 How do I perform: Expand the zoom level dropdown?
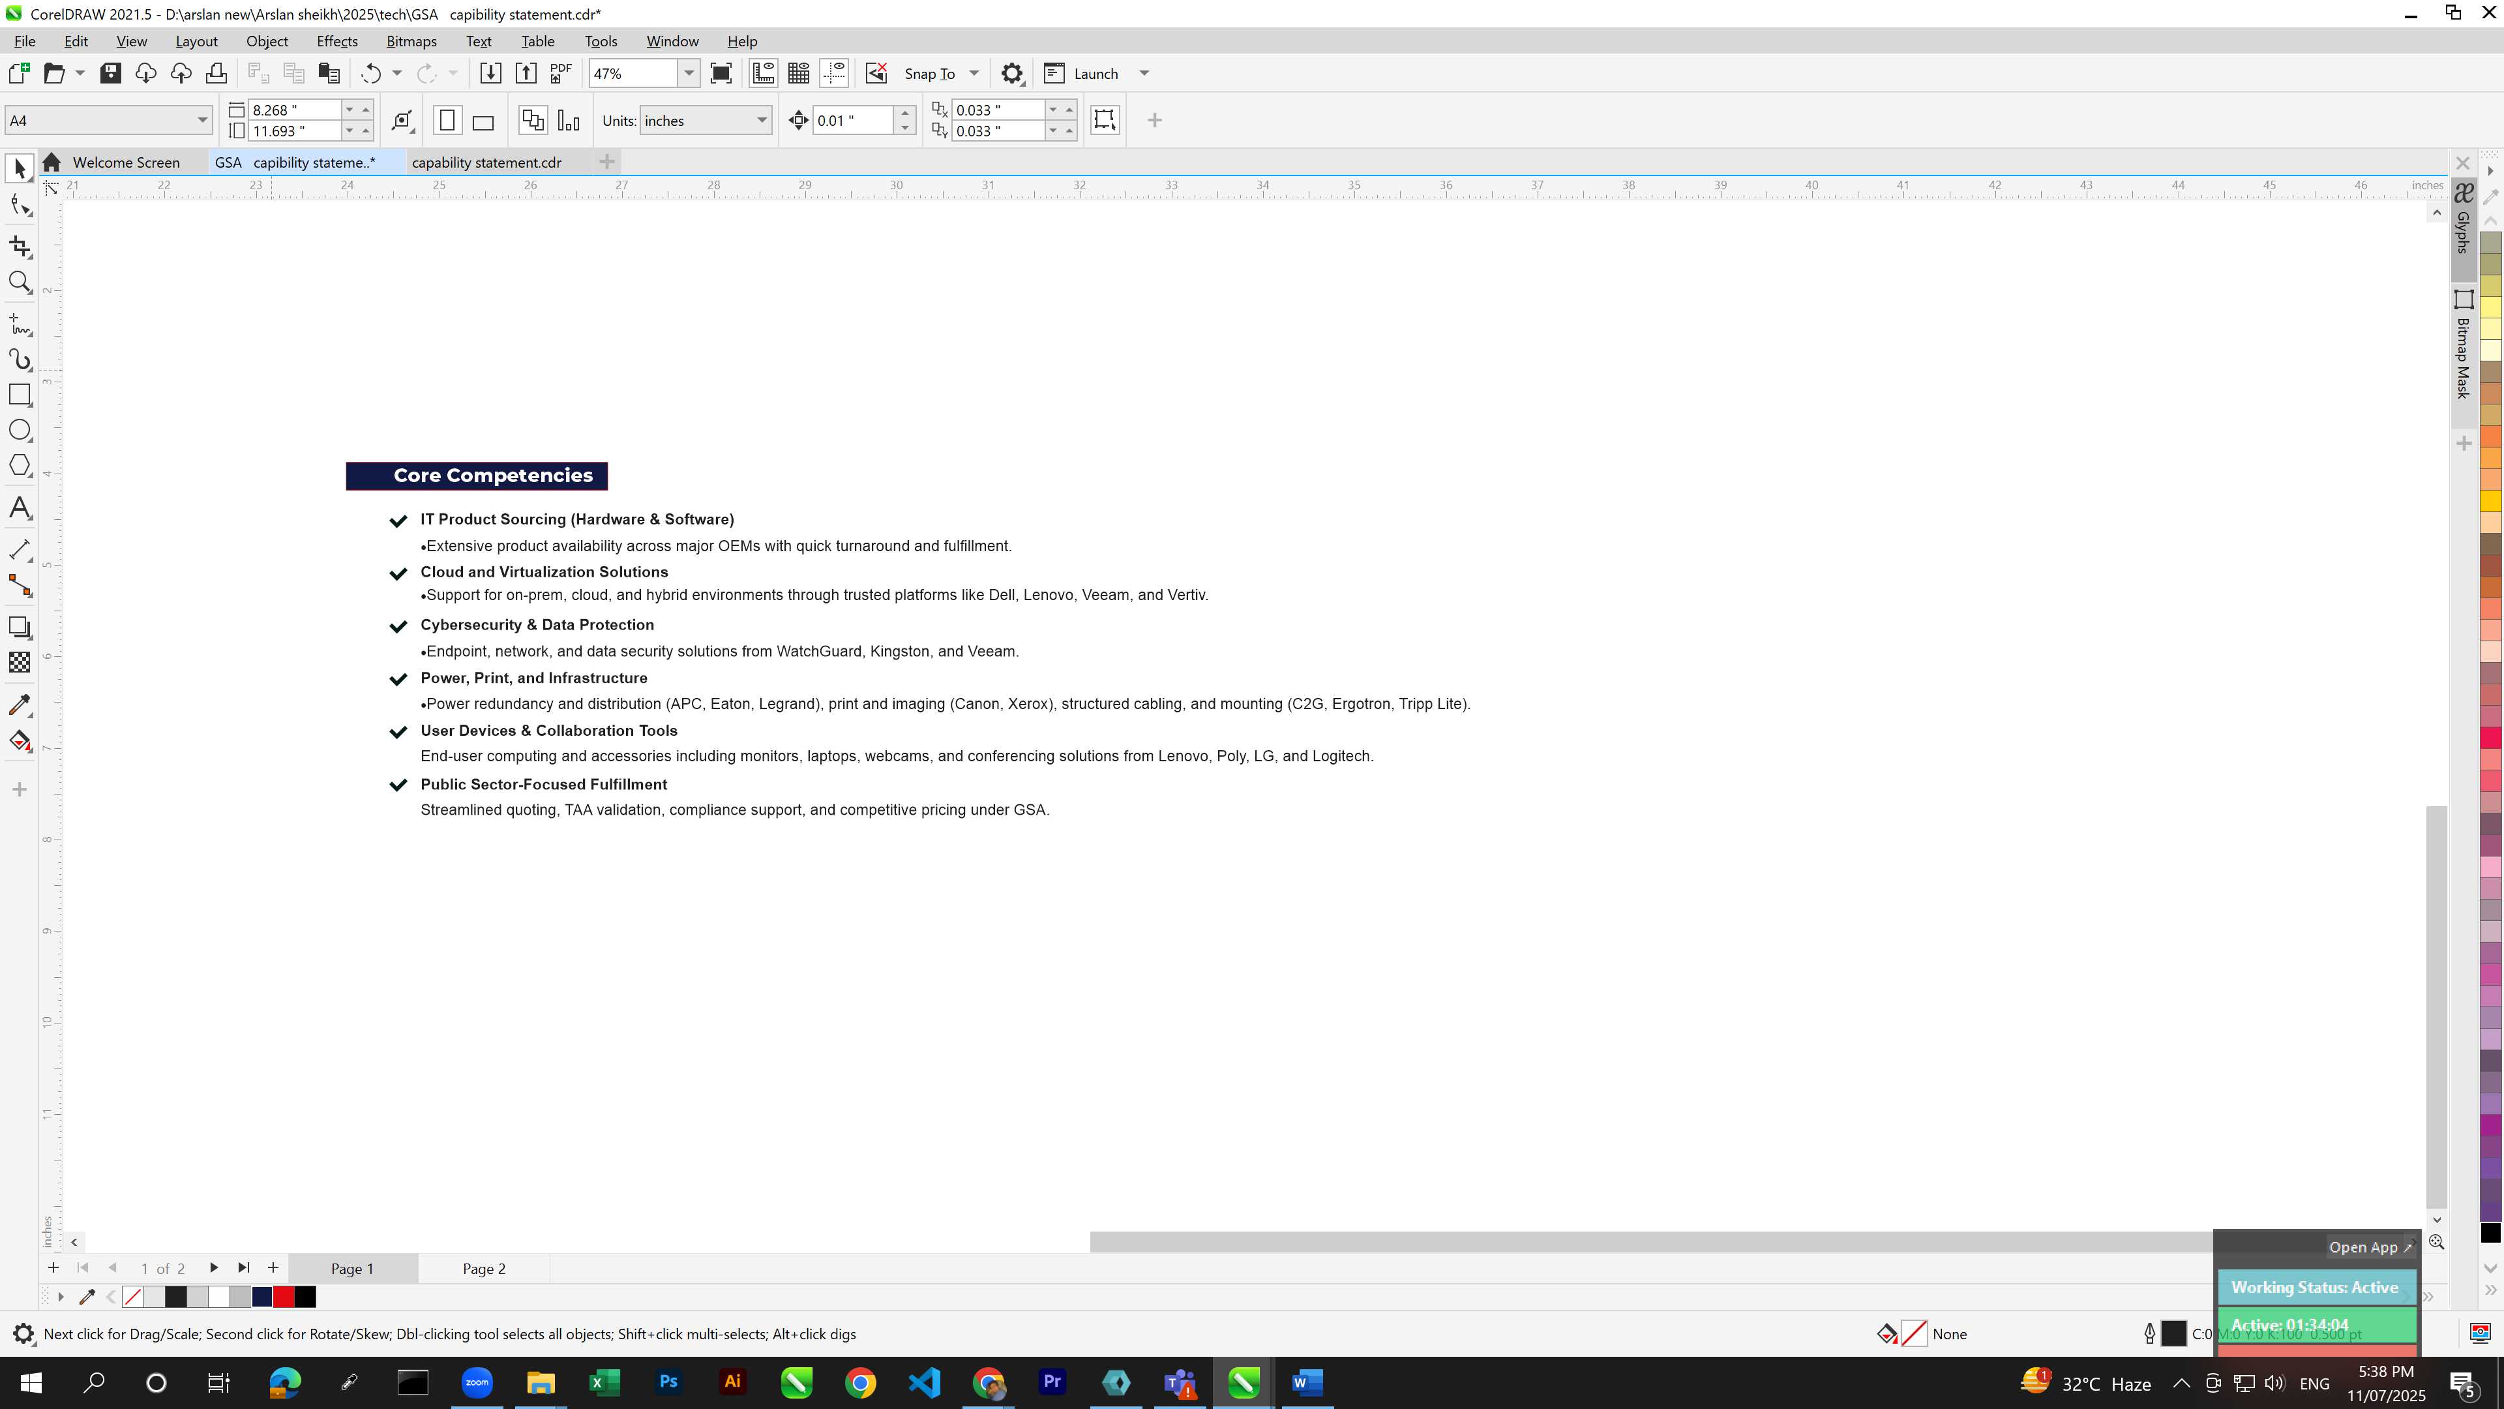click(688, 73)
